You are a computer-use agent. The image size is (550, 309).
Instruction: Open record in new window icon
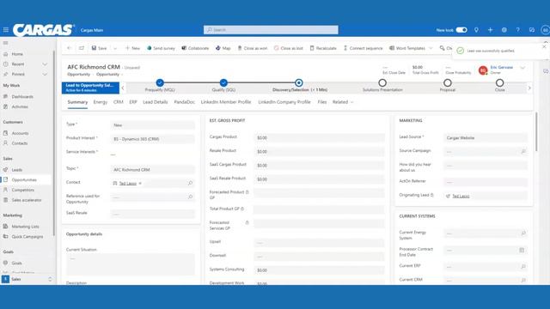coord(82,48)
